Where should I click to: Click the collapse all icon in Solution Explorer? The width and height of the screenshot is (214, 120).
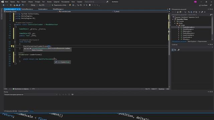(x=194, y=12)
